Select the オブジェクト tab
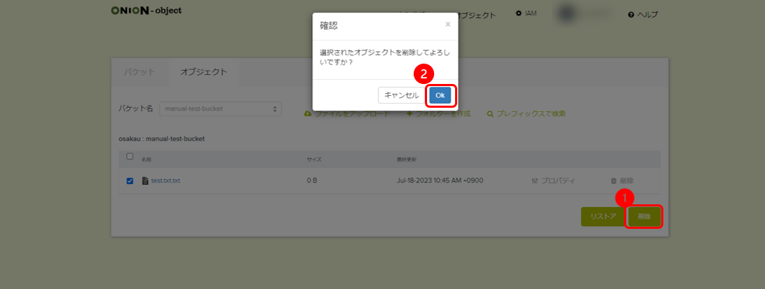This screenshot has height=289, width=765. click(x=203, y=72)
